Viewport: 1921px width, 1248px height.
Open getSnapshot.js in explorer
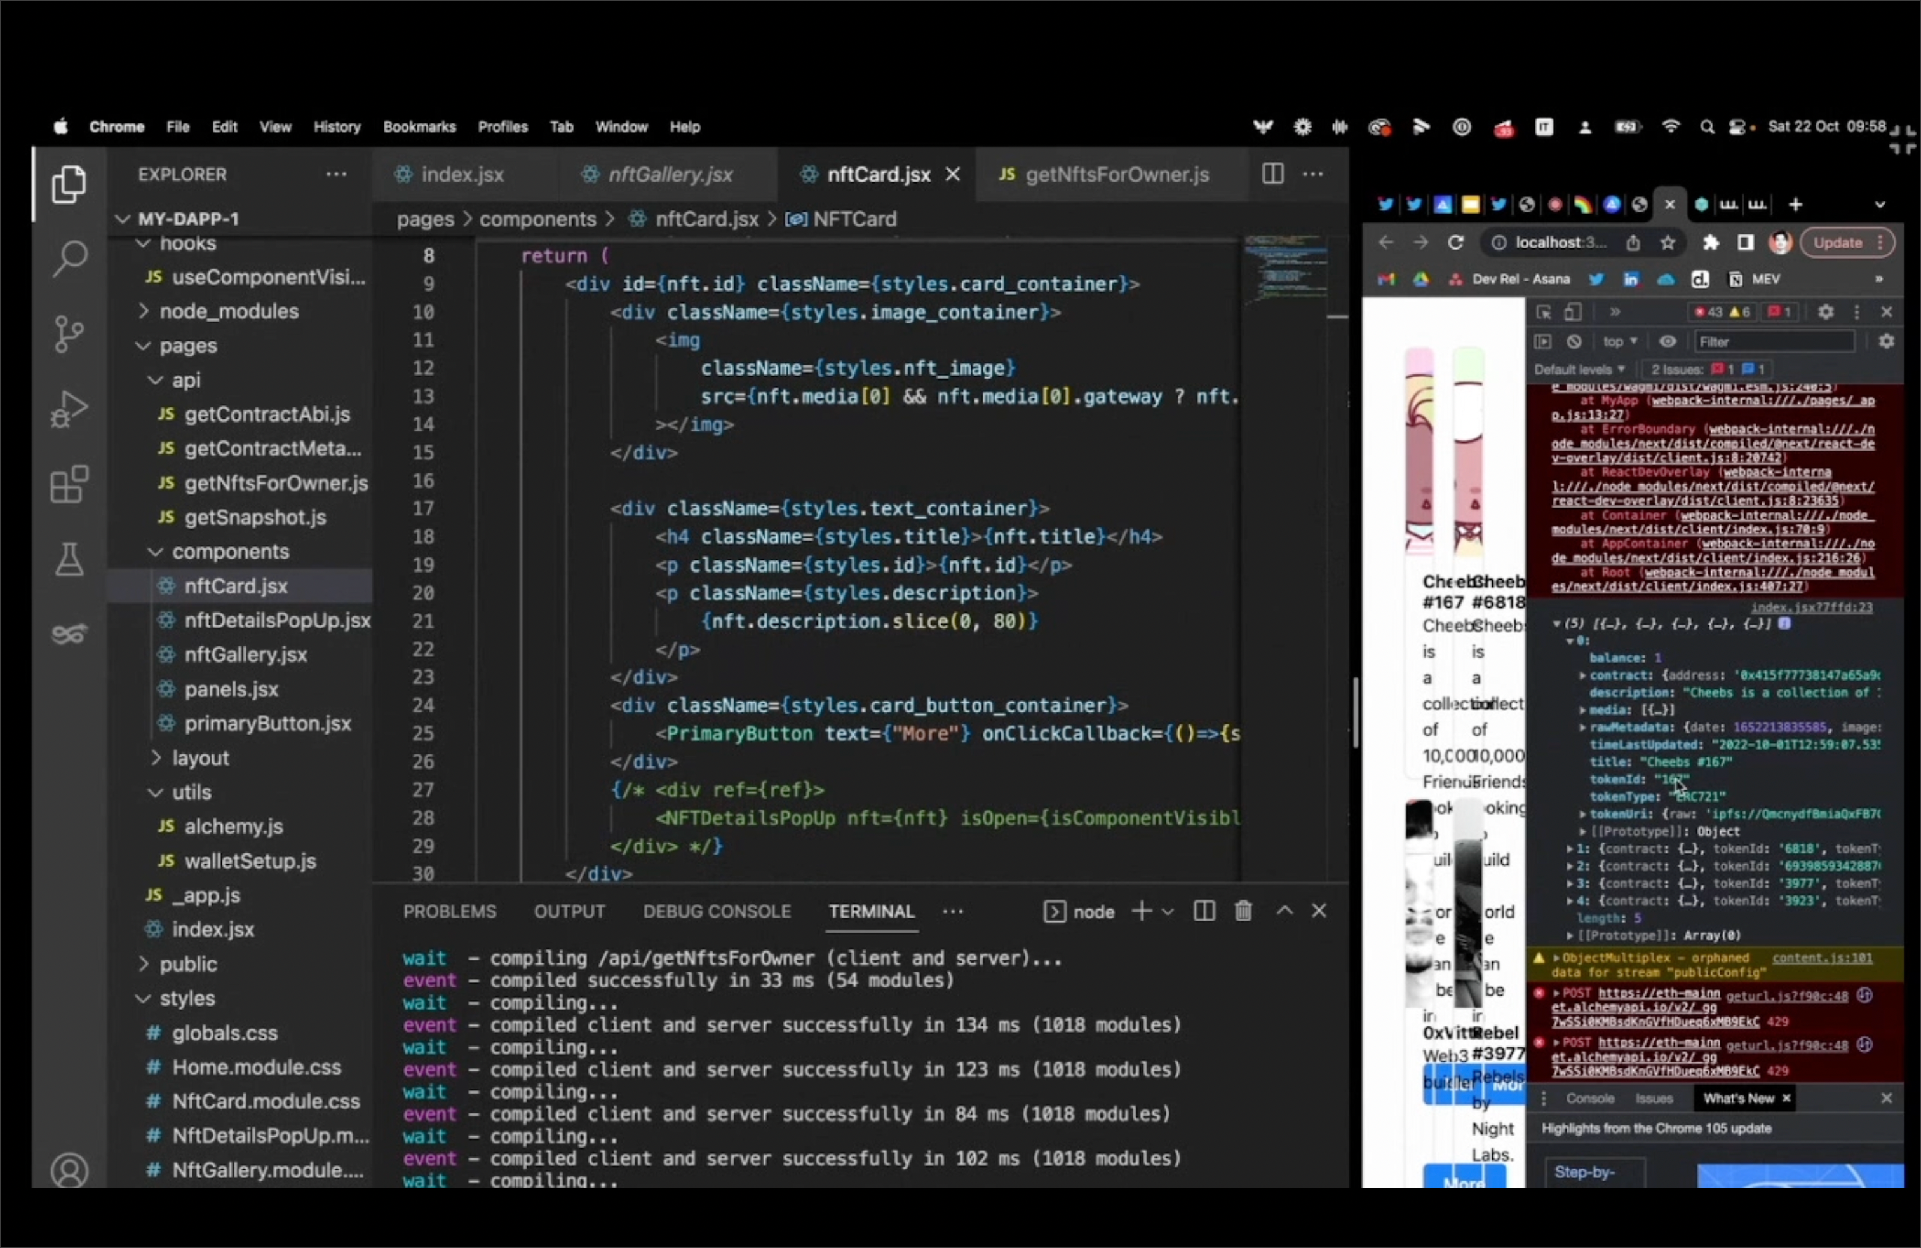pos(255,517)
